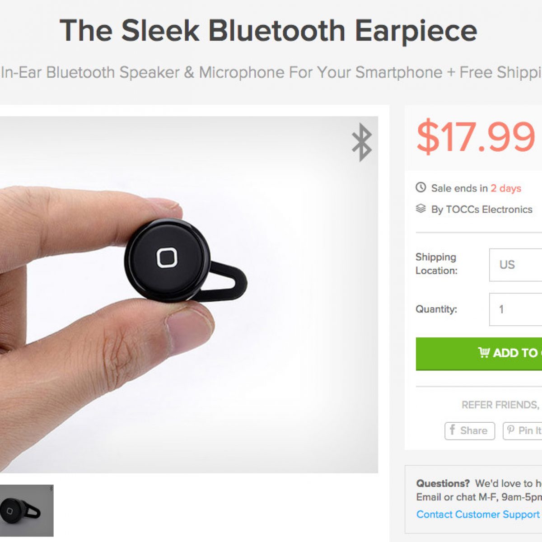Open the Quantity dropdown showing 1

[516, 309]
